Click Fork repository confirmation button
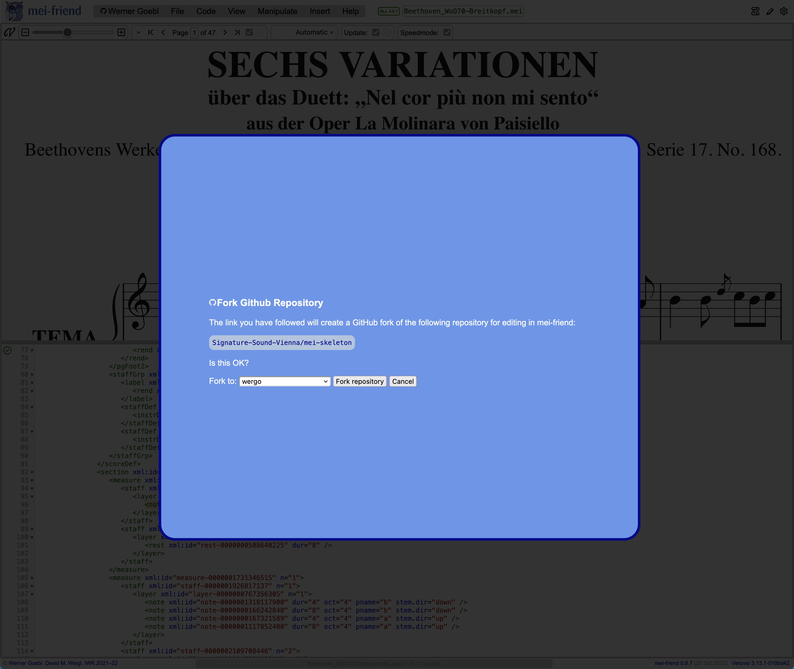The image size is (794, 669). (359, 381)
